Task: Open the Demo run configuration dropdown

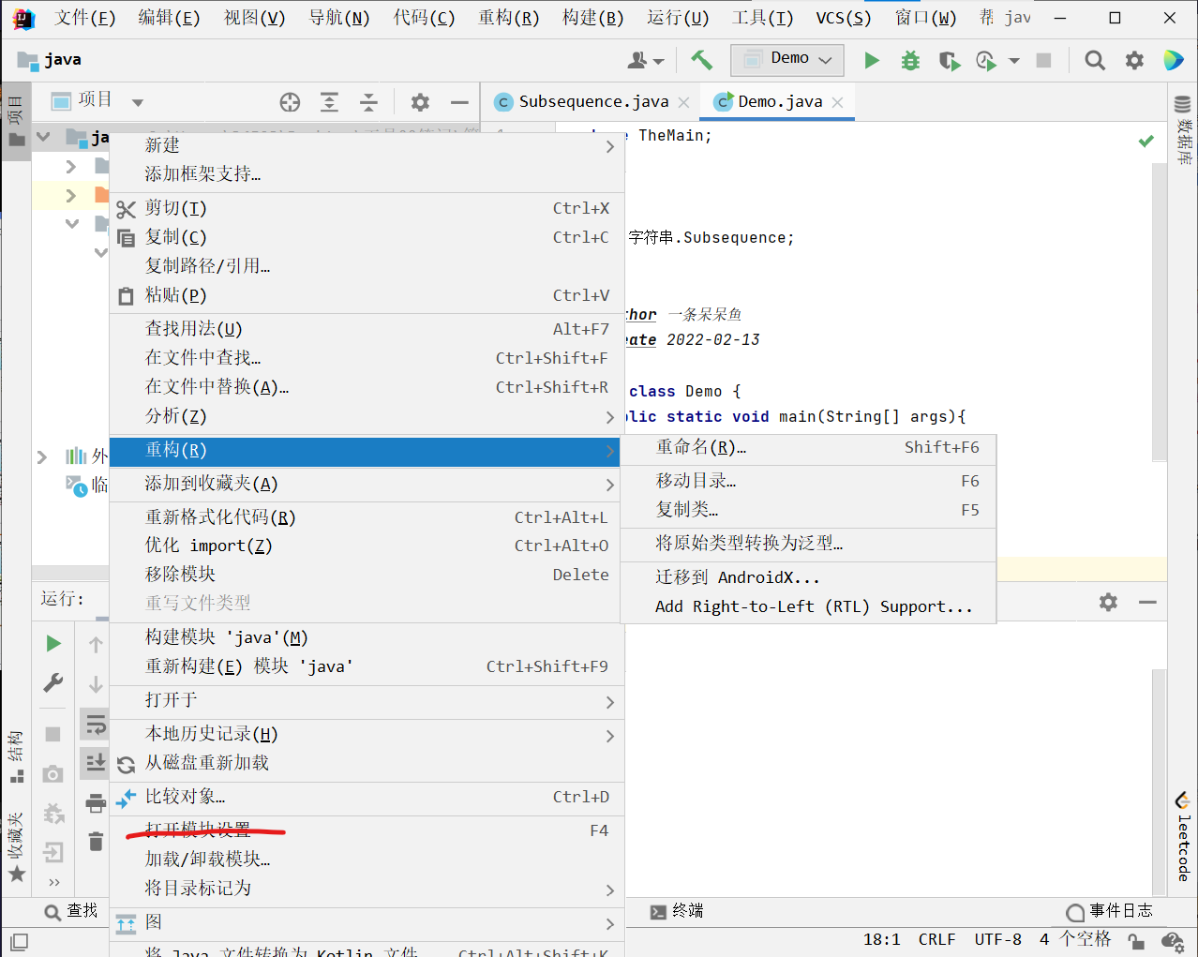Action: tap(786, 59)
